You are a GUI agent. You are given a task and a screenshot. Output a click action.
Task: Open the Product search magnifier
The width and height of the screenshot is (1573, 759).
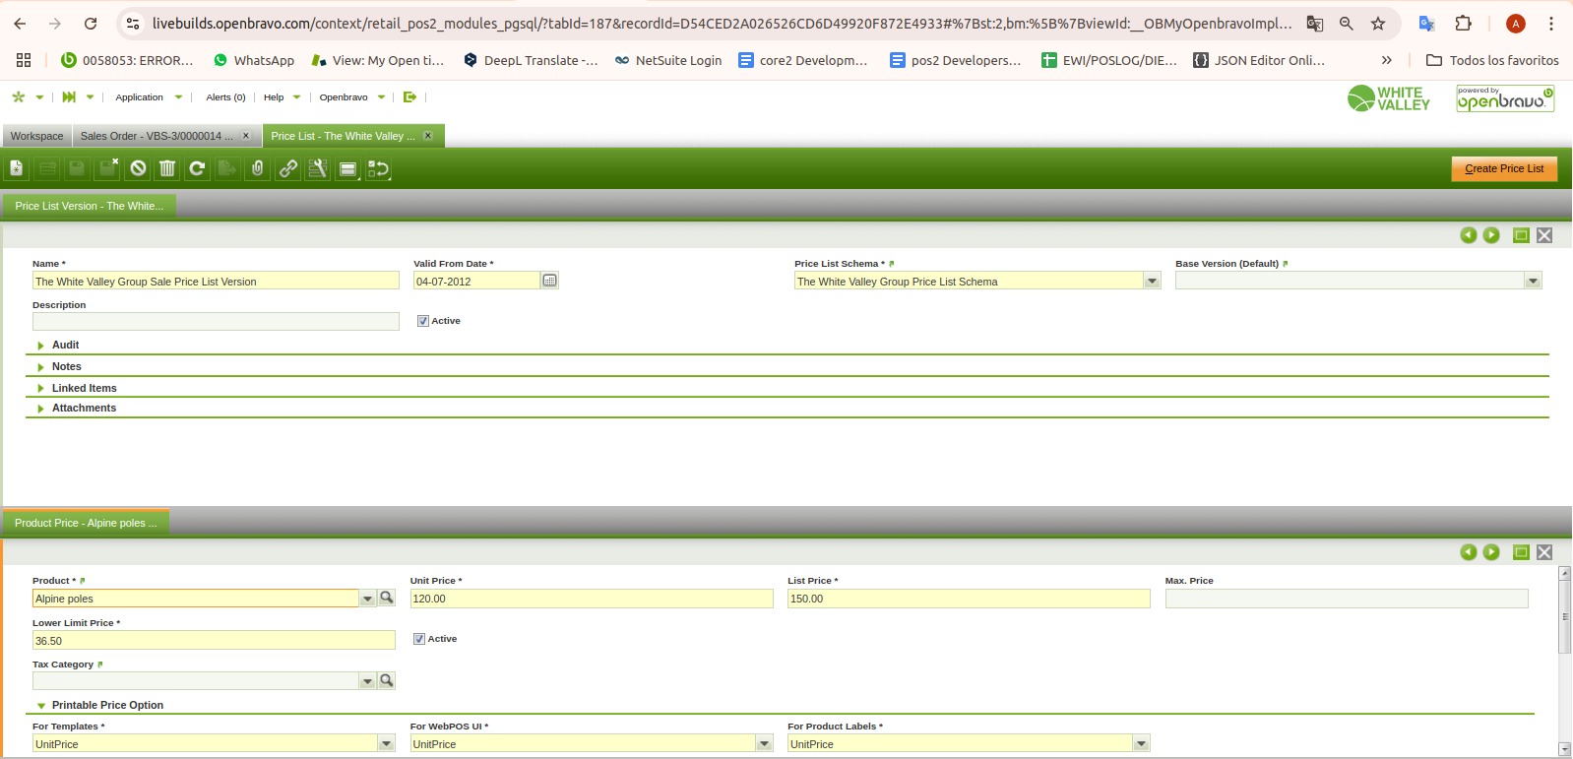click(x=387, y=598)
